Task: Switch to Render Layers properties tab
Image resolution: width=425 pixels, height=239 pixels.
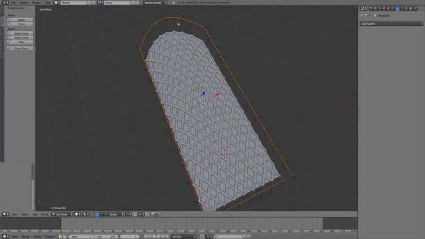Action: pos(375,9)
